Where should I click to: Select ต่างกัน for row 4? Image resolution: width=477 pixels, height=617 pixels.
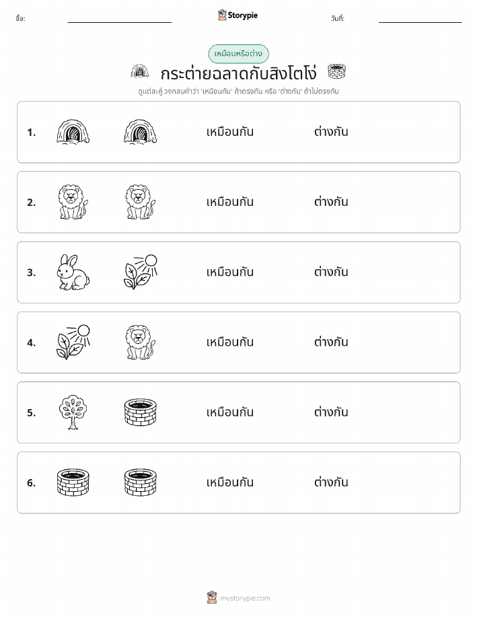[x=331, y=342]
